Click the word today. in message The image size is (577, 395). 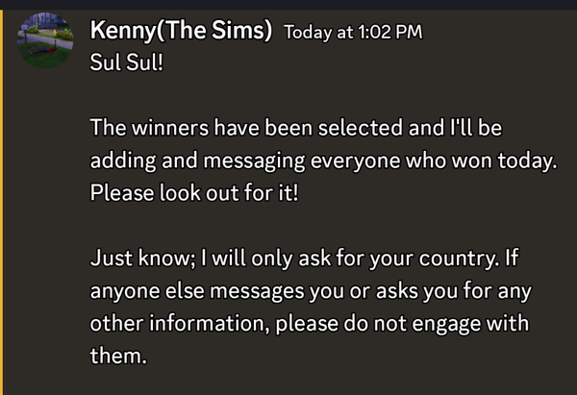tap(527, 161)
